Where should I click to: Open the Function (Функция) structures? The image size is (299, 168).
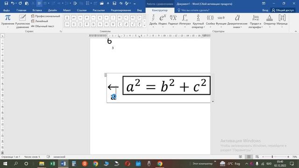tap(221, 21)
